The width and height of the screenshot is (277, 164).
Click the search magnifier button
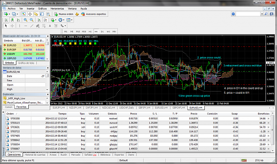[266, 14]
